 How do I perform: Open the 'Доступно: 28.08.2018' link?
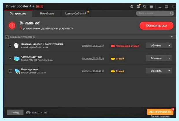(93, 58)
